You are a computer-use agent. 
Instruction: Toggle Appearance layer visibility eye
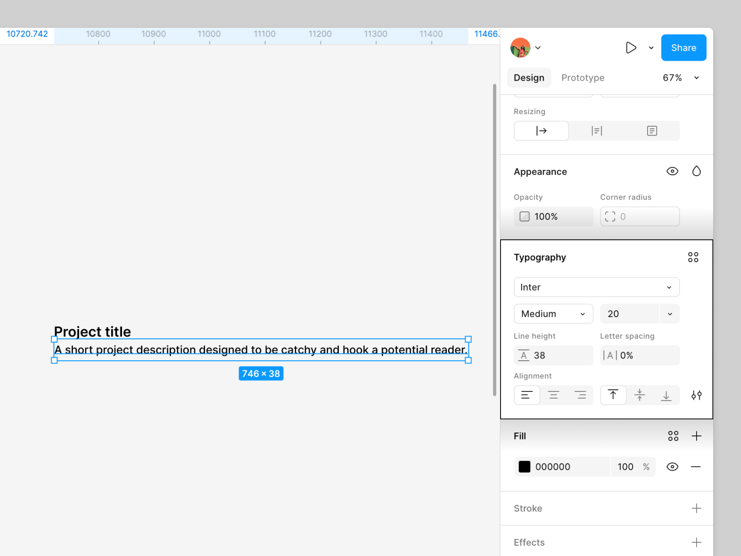[672, 171]
